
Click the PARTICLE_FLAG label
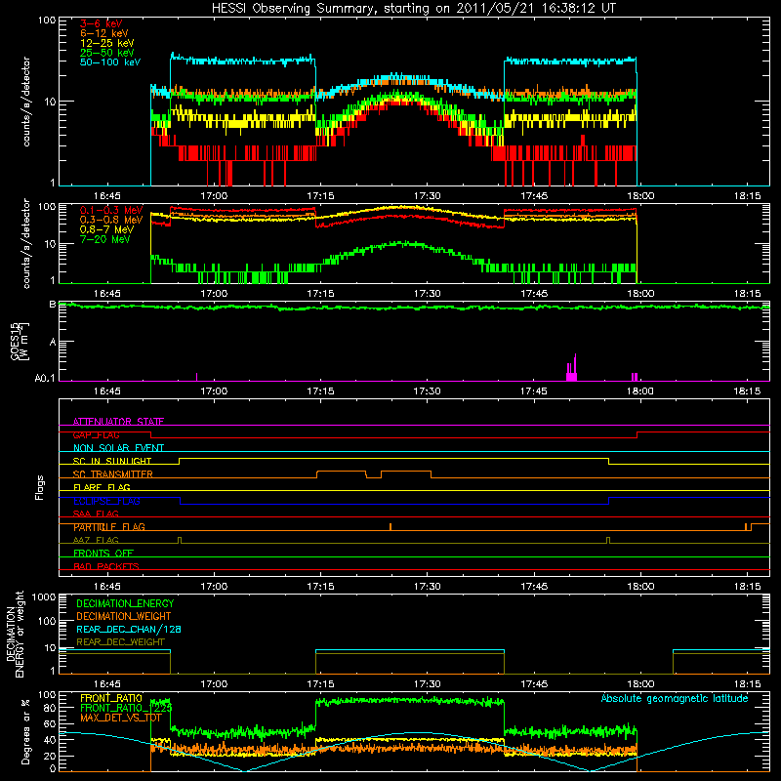(x=109, y=527)
